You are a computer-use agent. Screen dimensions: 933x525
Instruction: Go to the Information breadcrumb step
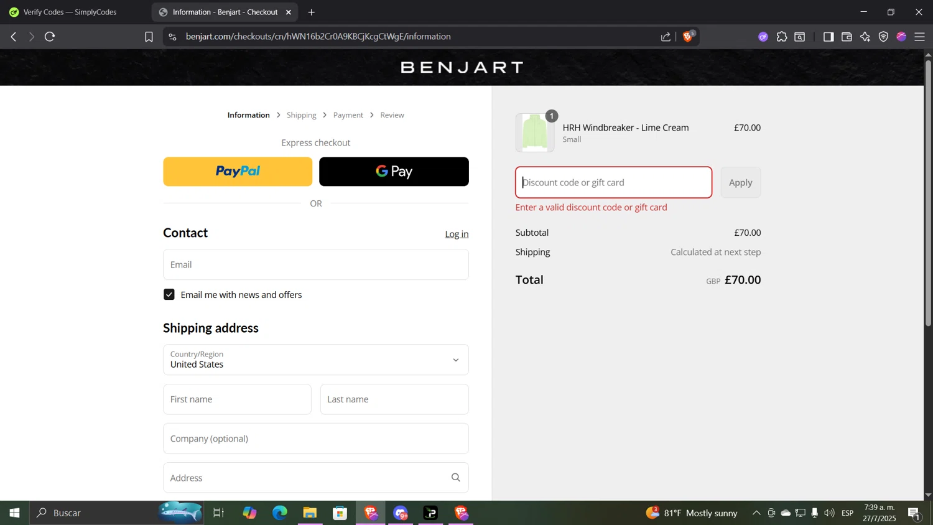click(x=248, y=115)
